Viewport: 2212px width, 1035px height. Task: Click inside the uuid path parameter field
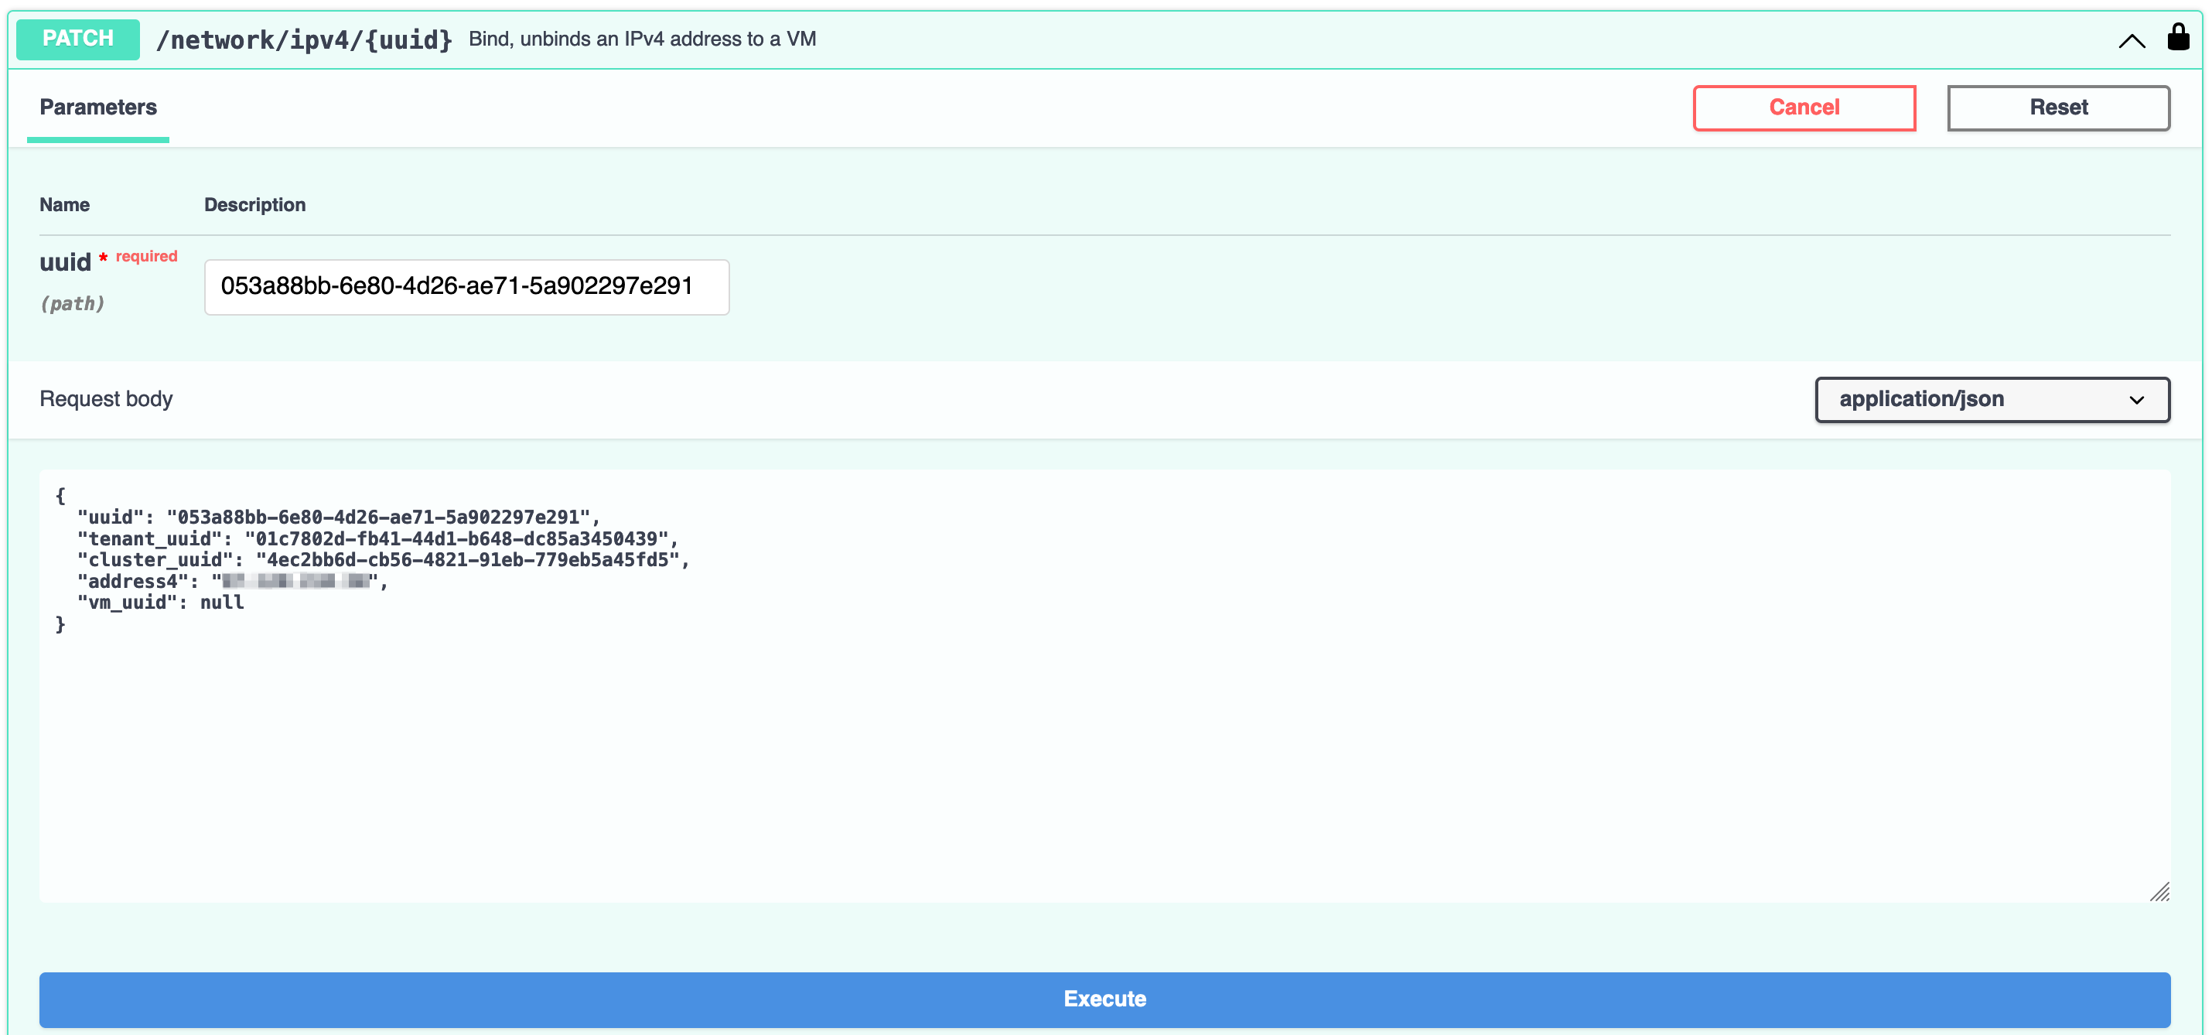466,287
